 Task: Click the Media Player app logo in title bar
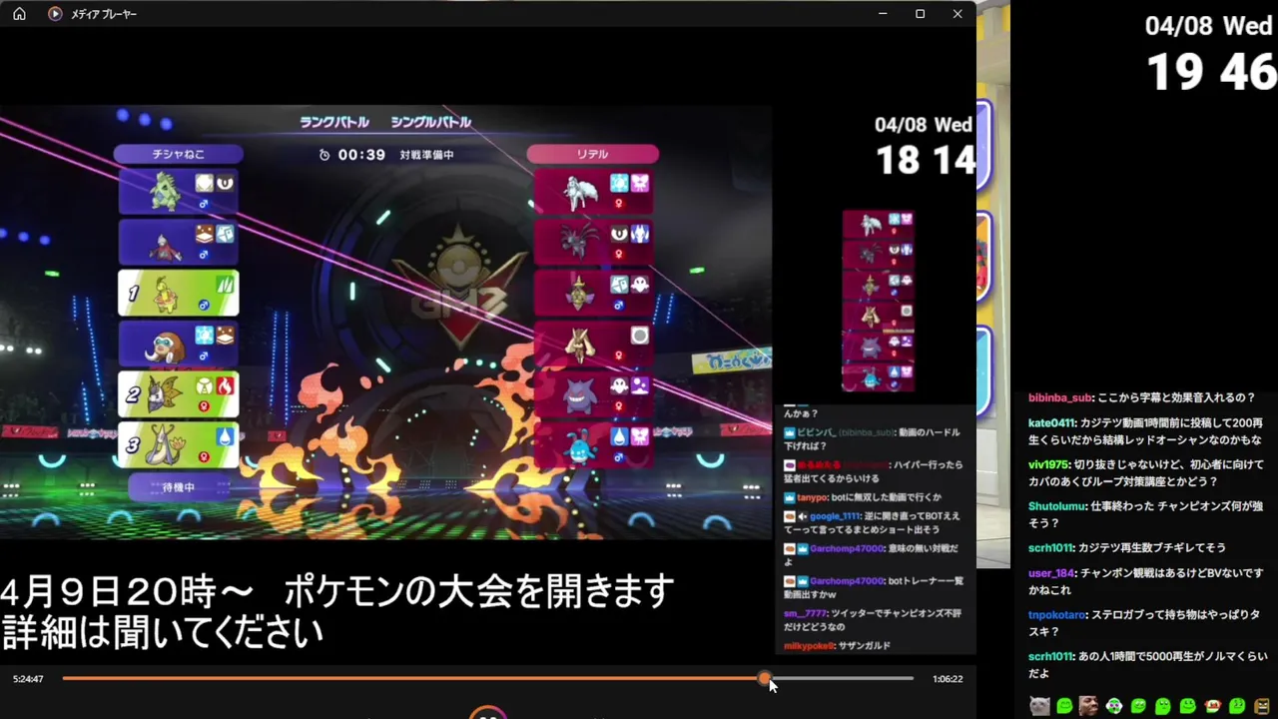[55, 14]
